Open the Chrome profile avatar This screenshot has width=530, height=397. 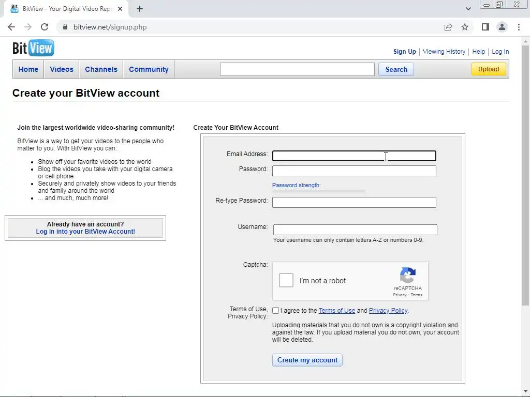tap(502, 27)
